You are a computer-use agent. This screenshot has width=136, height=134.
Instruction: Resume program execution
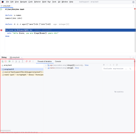pos(10,61)
